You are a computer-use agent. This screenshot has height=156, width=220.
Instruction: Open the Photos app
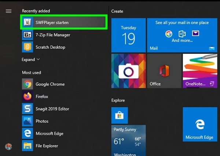coord(42,121)
